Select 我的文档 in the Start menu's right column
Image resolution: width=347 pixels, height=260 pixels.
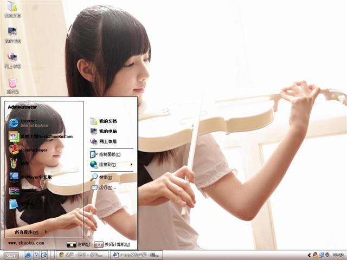(104, 121)
